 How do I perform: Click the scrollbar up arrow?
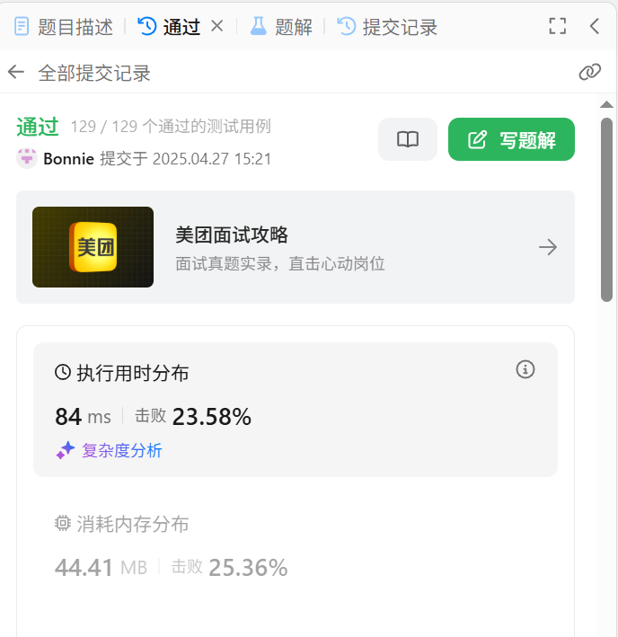[606, 105]
